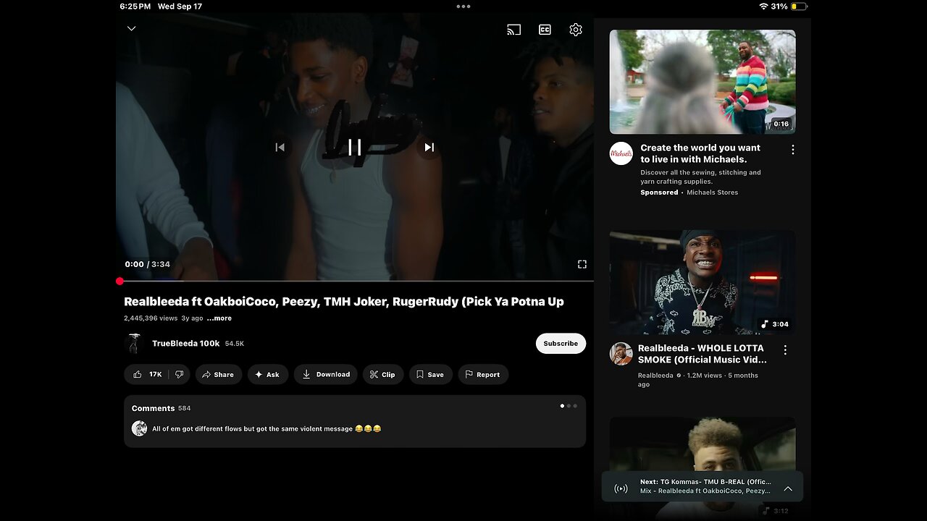Open the Michaels advertiser logo
This screenshot has width=927, height=521.
[621, 153]
